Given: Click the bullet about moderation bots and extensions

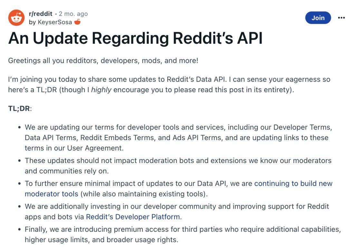Looking at the screenshot, I should [178, 166].
